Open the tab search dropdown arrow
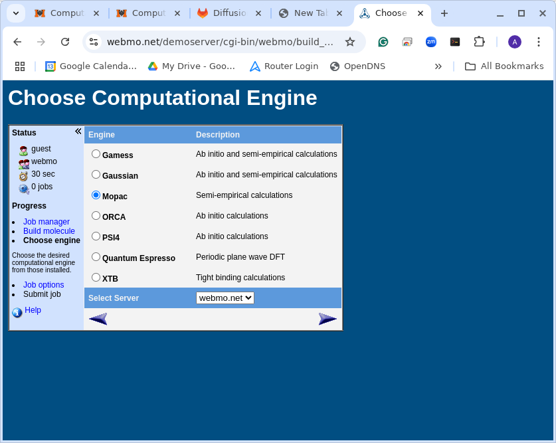556x443 pixels. tap(15, 13)
